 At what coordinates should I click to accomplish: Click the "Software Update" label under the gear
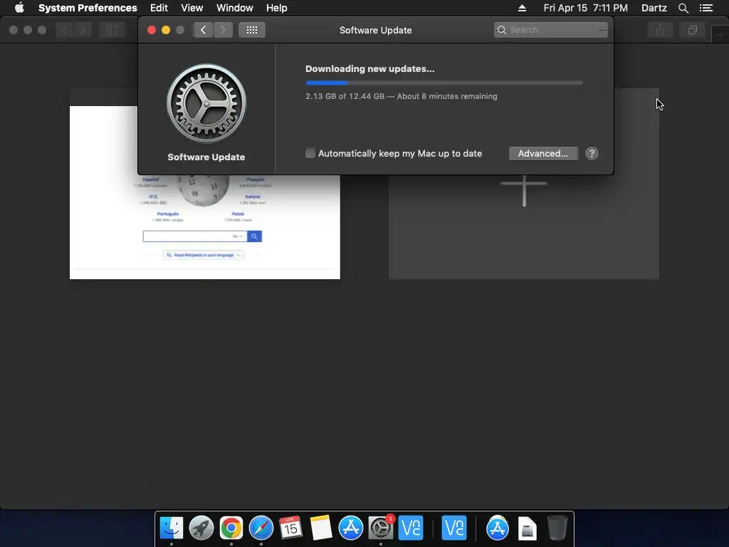pos(206,157)
